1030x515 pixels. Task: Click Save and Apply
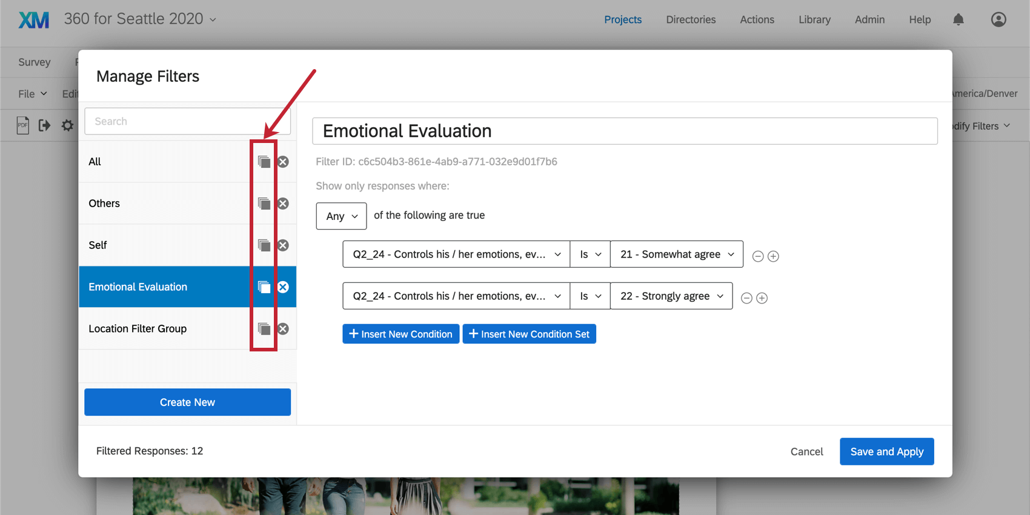tap(886, 451)
